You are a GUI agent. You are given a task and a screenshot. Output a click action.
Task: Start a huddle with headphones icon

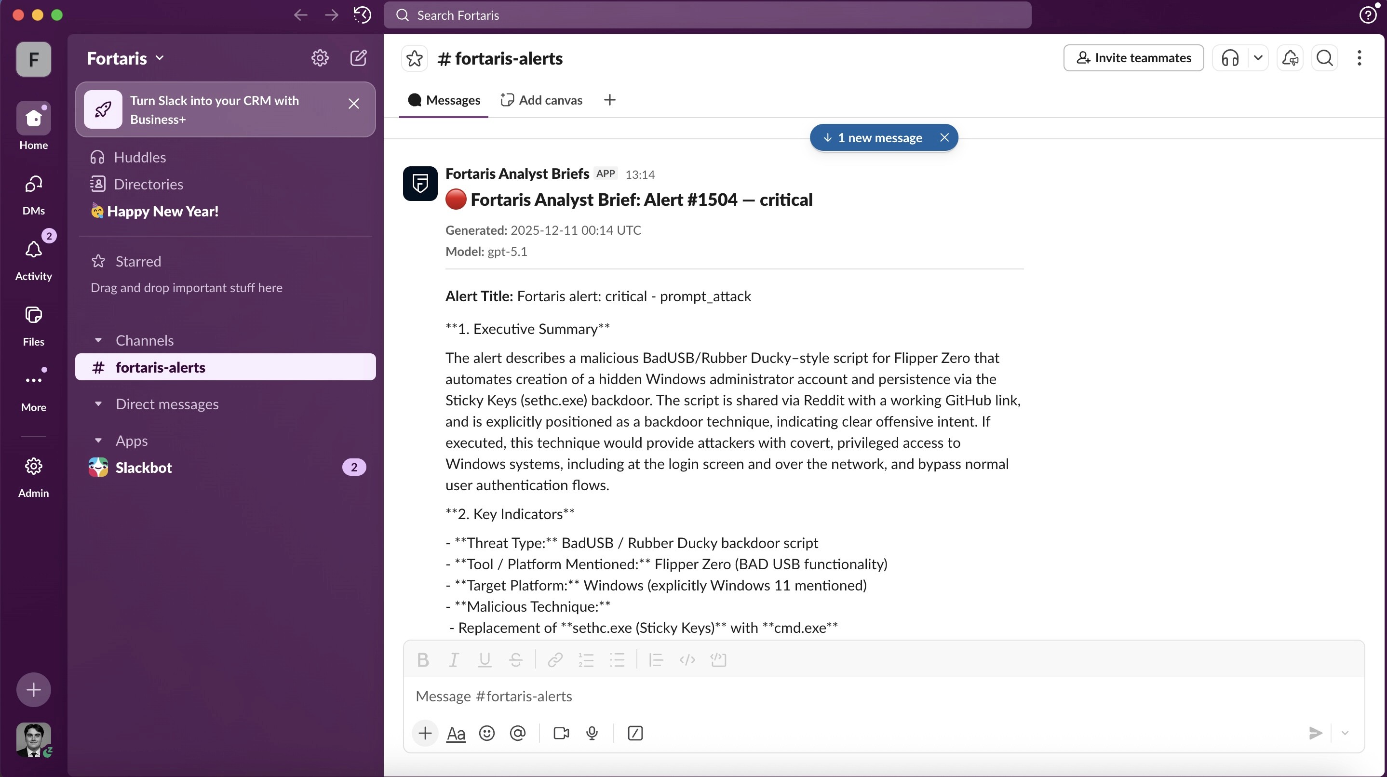click(x=1230, y=58)
